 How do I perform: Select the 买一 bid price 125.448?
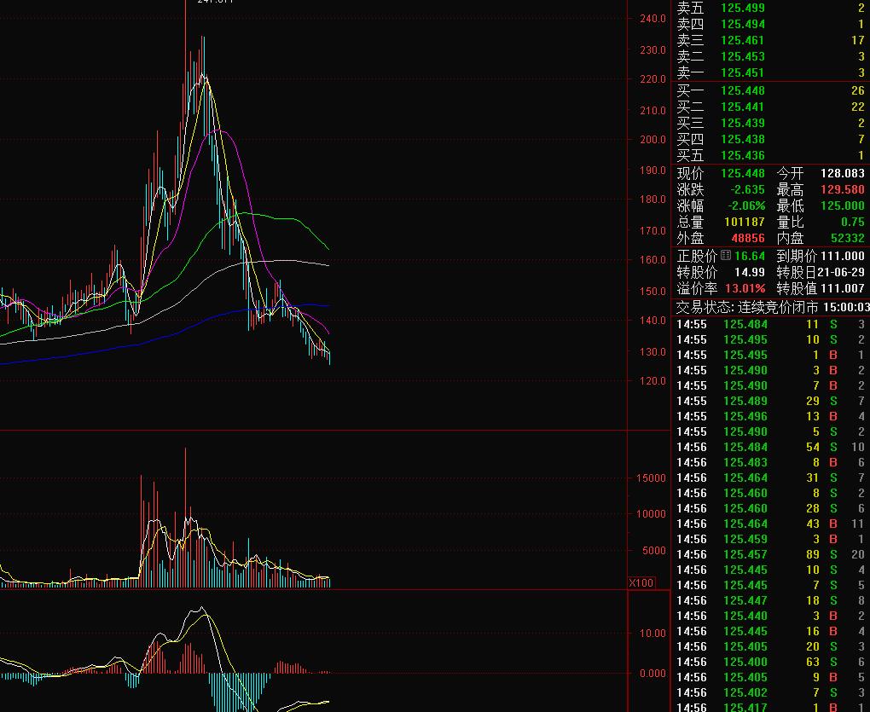[742, 90]
